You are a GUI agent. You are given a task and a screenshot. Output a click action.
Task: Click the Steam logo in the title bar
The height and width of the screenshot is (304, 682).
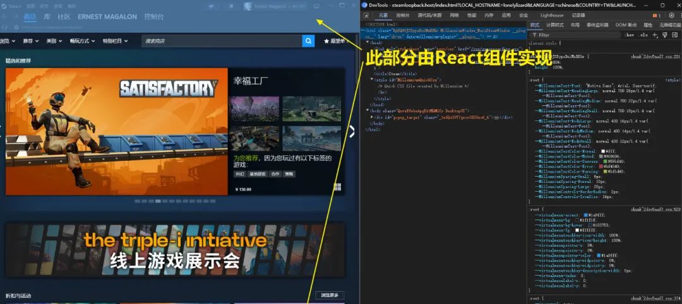coord(5,6)
